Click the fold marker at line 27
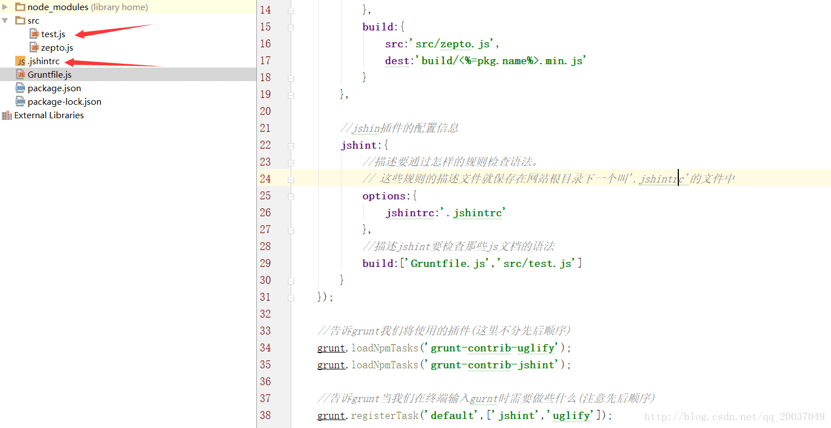Viewport: 831px width, 428px height. [x=291, y=230]
